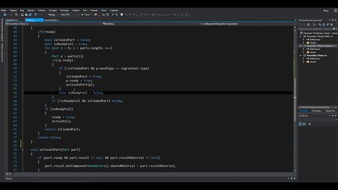Collapse the Assembly-CSharp-Editor-vs project
Image resolution: width=338 pixels, height=190 pixels.
point(301,36)
